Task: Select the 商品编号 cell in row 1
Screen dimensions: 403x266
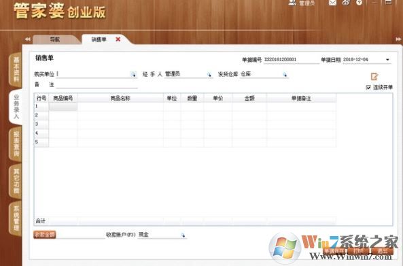Action: pos(63,107)
